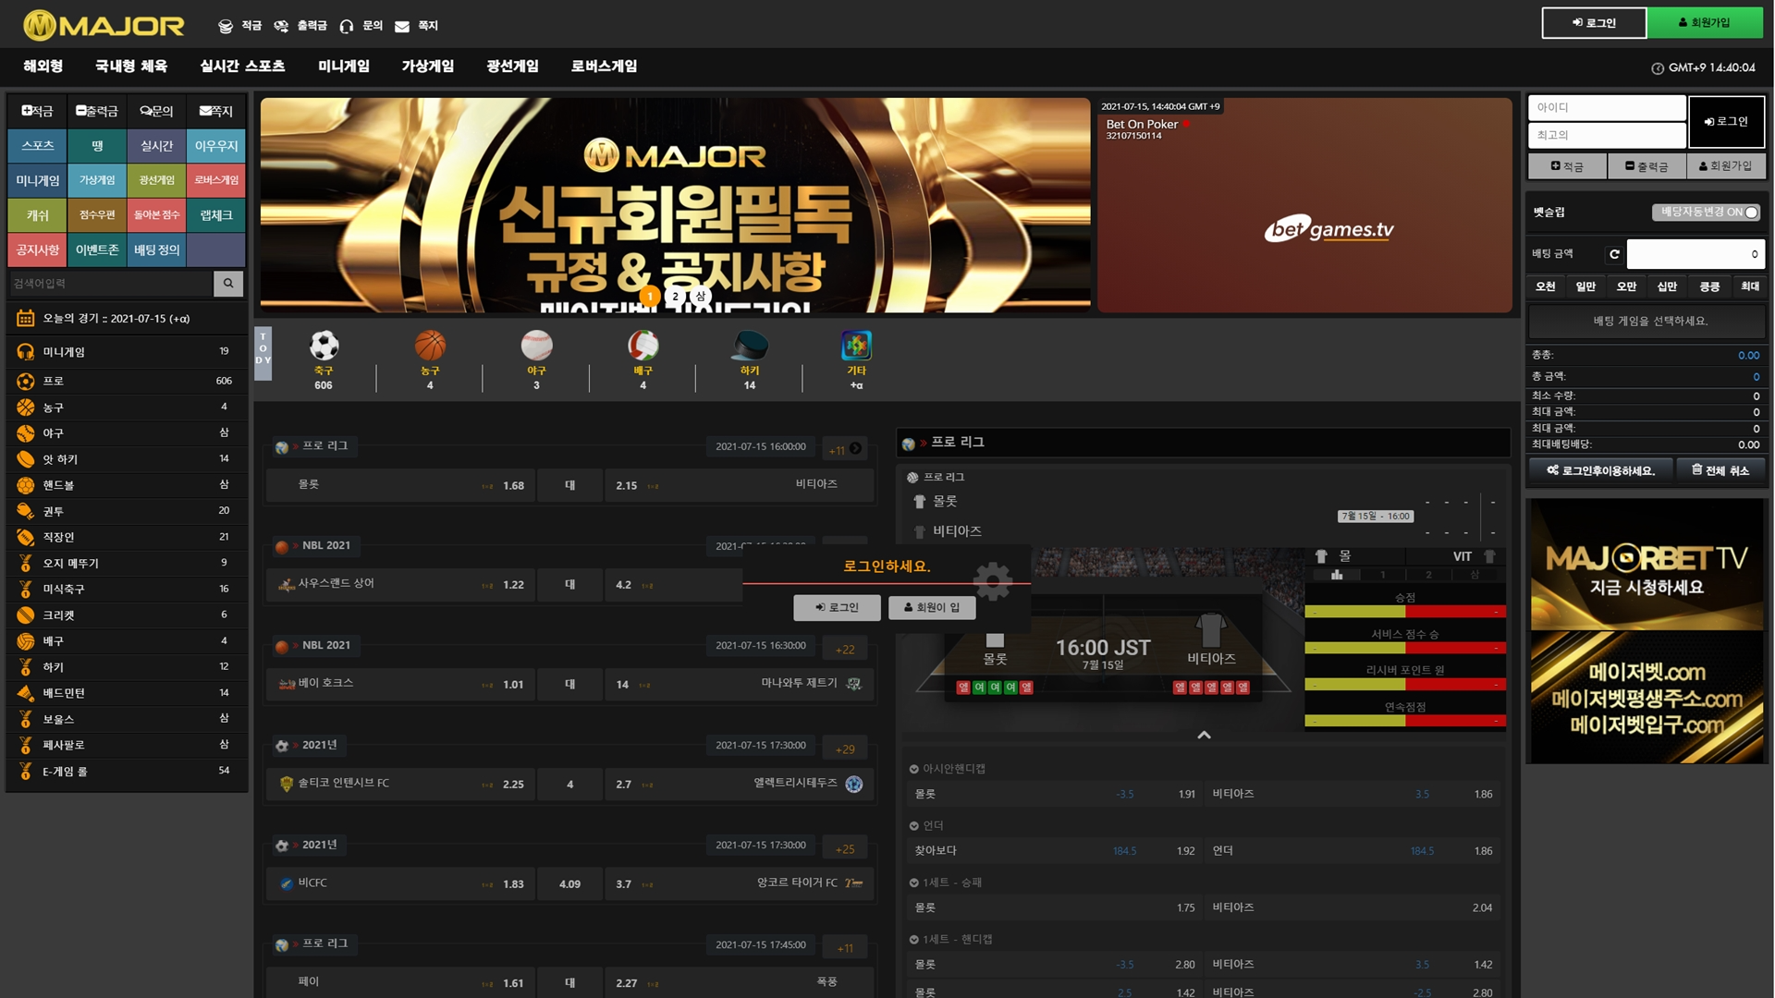
Task: Click the arrow icon beside +11 at 16:00
Action: tap(856, 448)
